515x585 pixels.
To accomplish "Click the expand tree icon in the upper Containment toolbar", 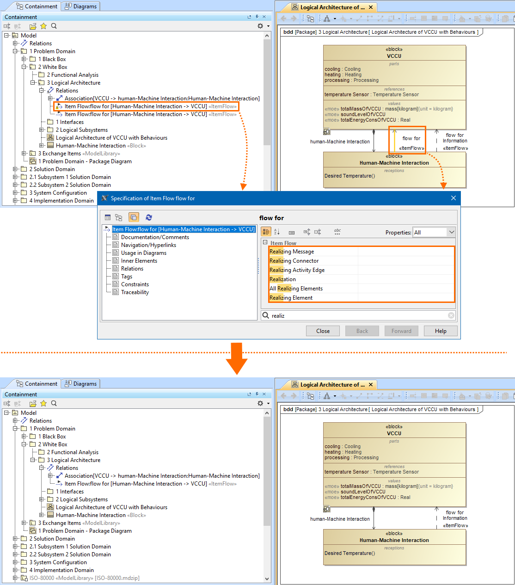I will [x=7, y=26].
